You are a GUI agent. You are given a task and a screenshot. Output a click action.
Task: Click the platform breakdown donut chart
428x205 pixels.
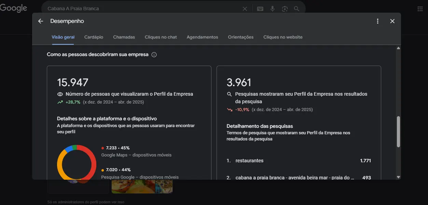[x=77, y=163]
